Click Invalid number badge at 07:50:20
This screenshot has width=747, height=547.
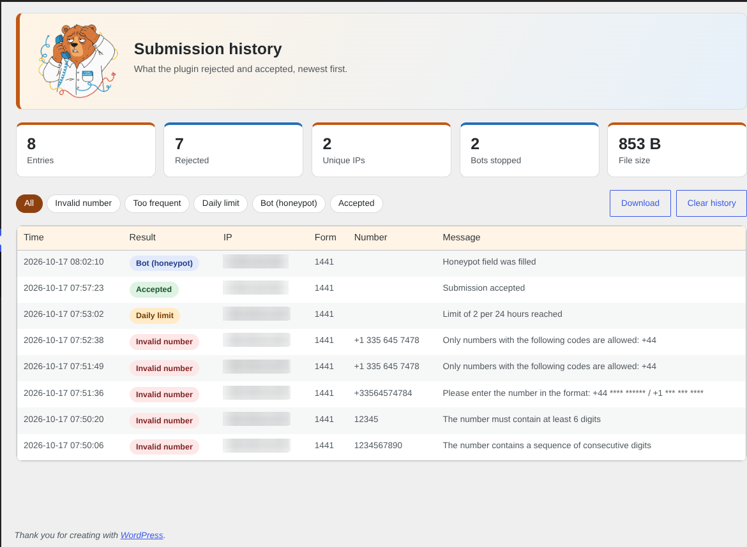click(164, 421)
